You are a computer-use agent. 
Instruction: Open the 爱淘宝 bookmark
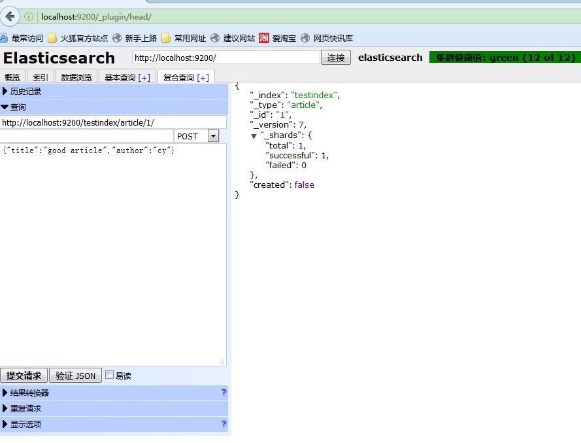point(278,38)
